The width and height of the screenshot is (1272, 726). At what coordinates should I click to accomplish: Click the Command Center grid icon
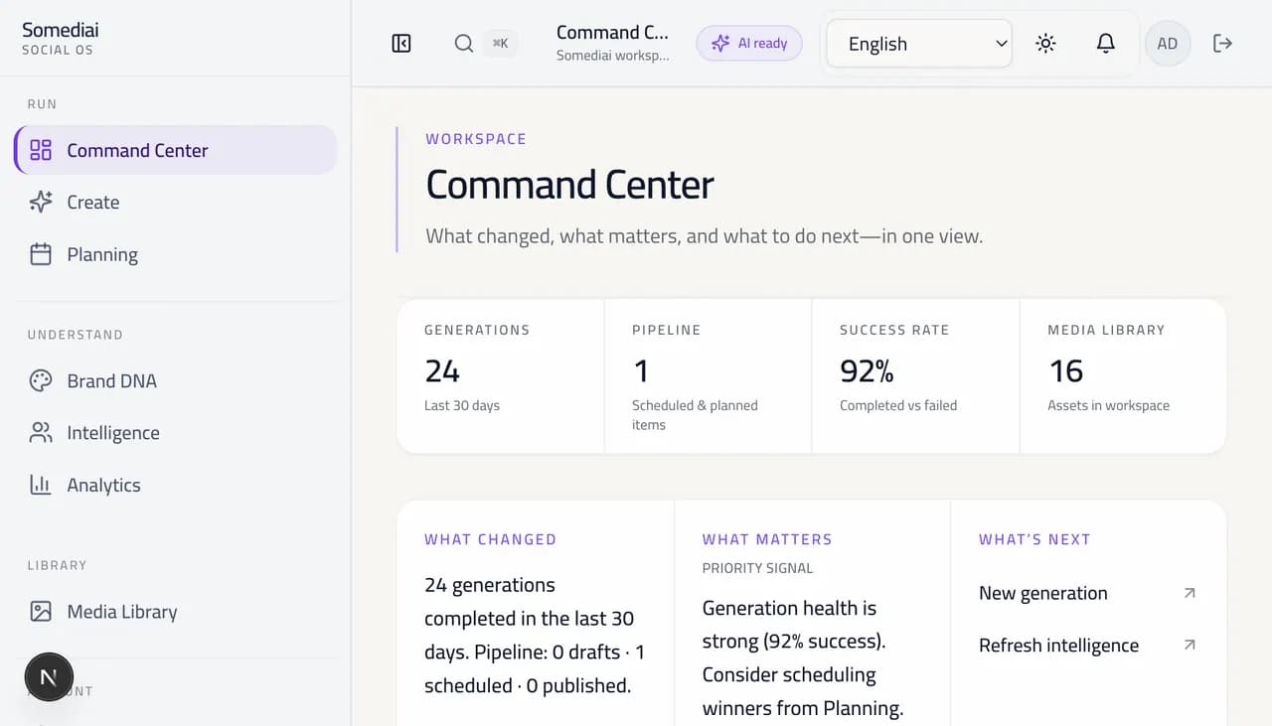click(x=40, y=150)
